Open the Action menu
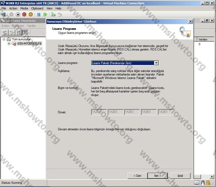This screenshot has width=216, height=187. pos(13,8)
